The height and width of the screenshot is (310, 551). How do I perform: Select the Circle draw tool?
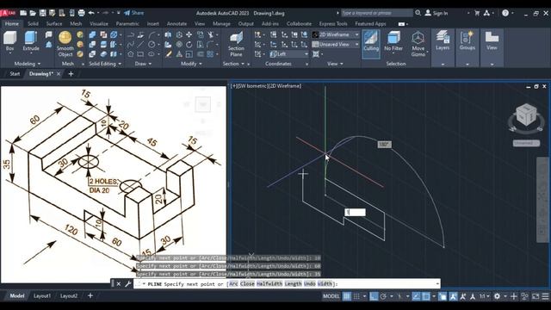(x=152, y=45)
